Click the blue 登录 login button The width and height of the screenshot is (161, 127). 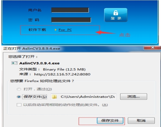click(x=116, y=15)
